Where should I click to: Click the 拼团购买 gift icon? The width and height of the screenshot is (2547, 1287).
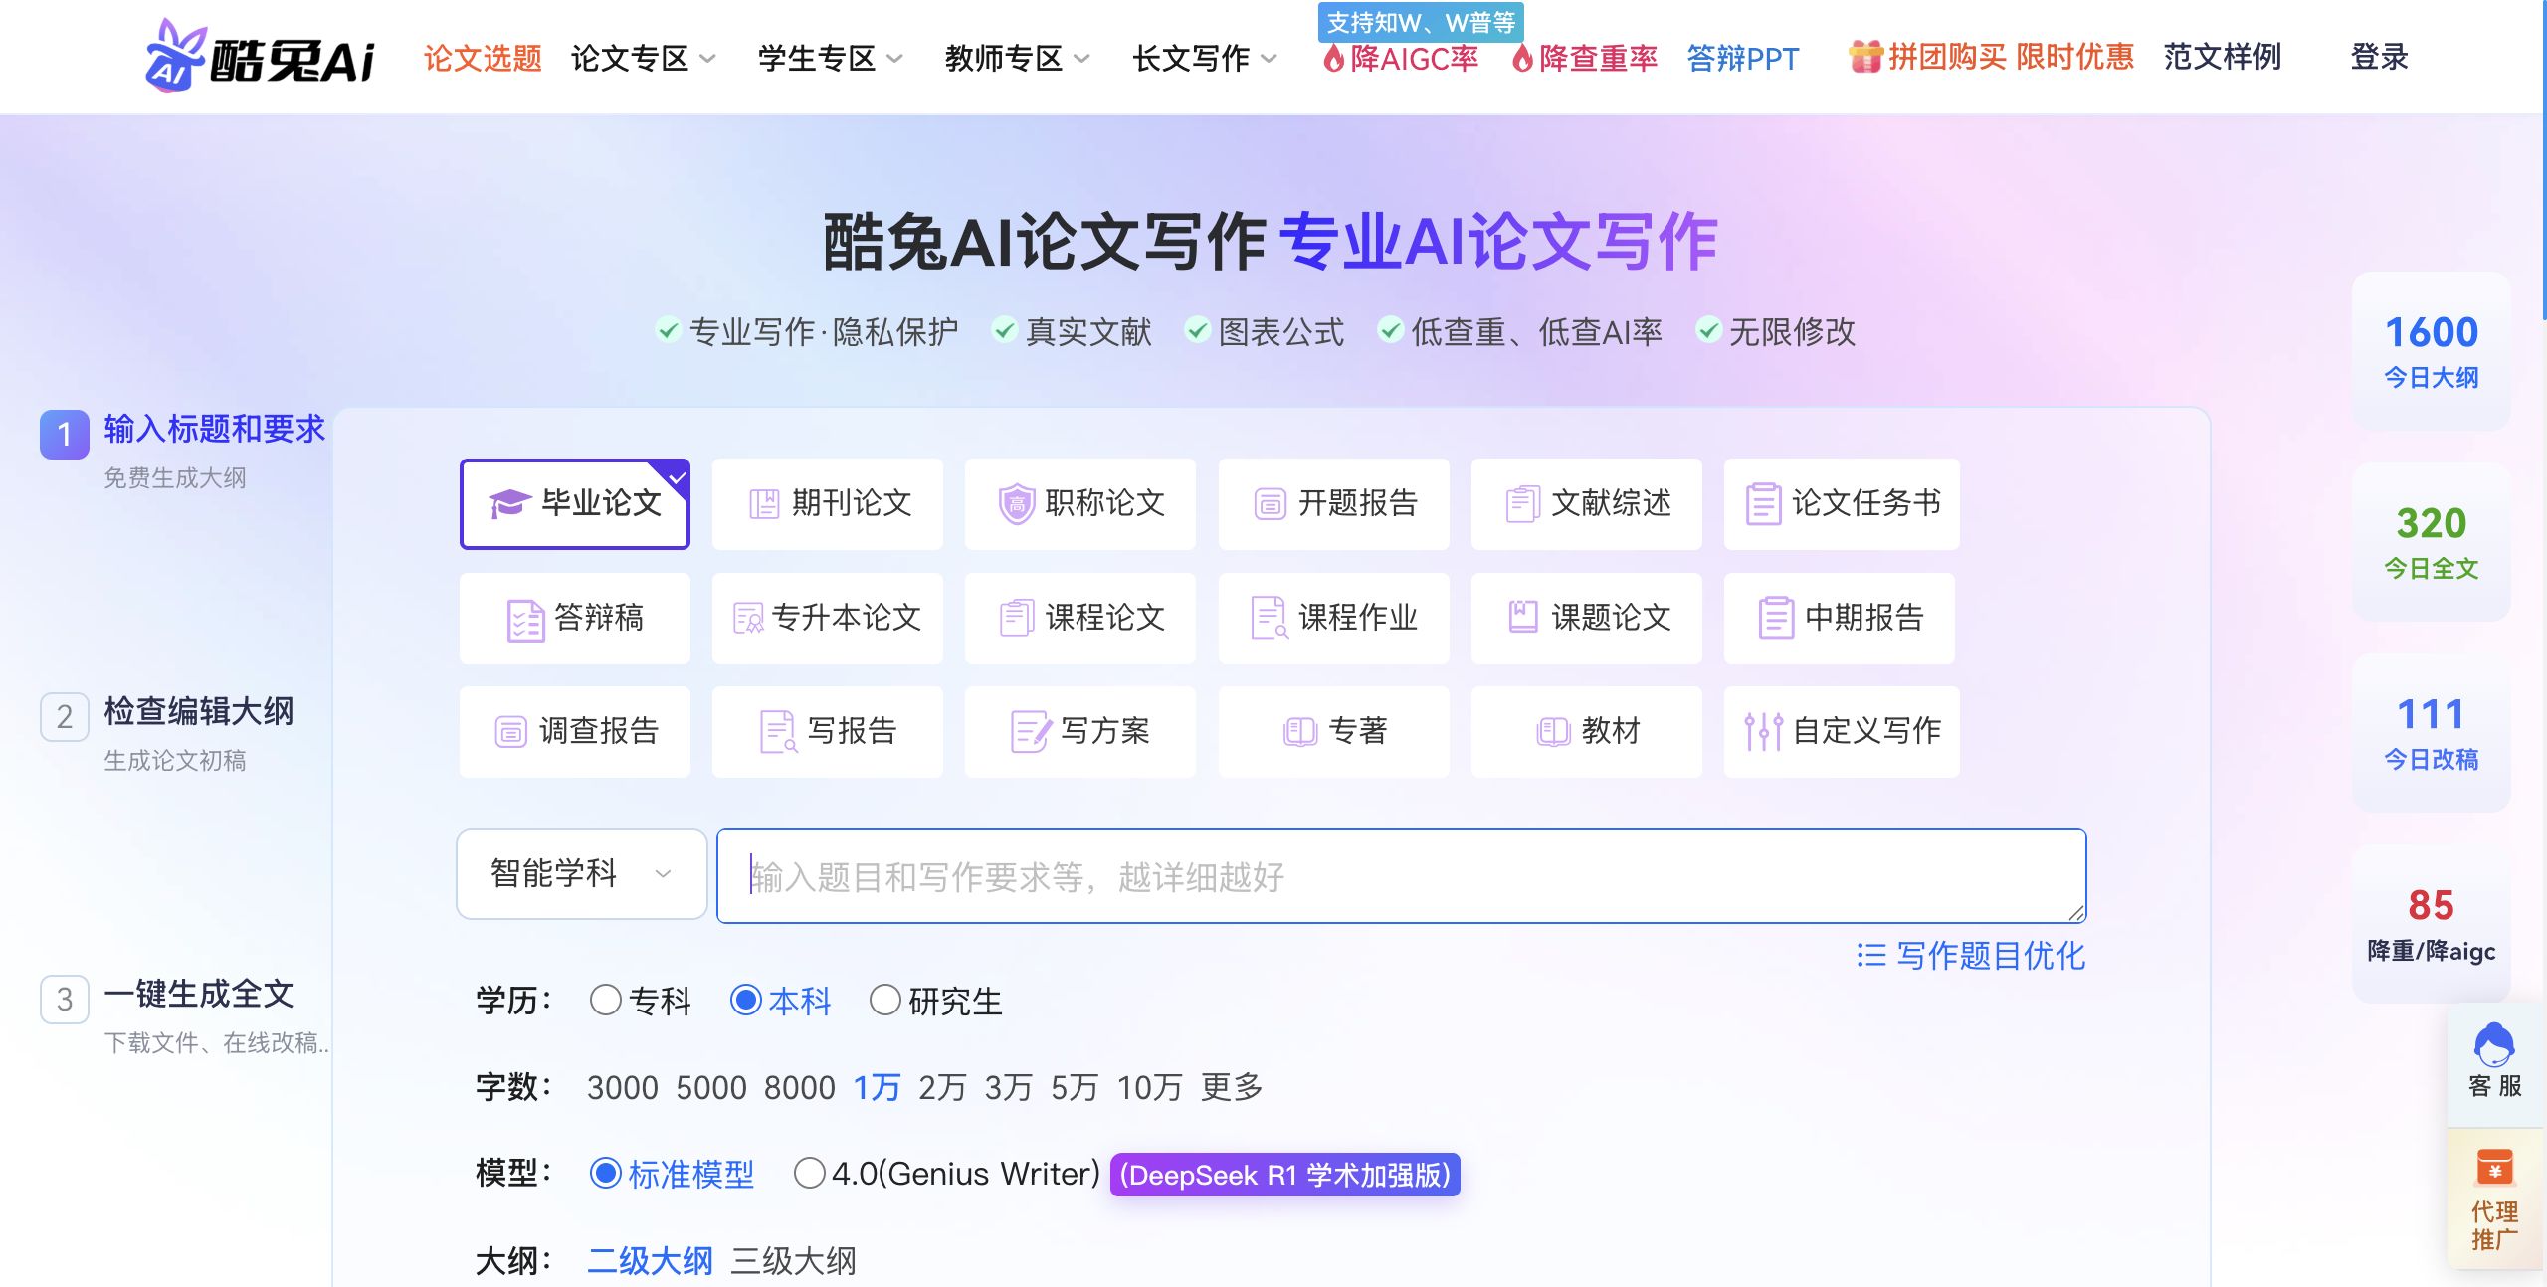pos(1865,58)
